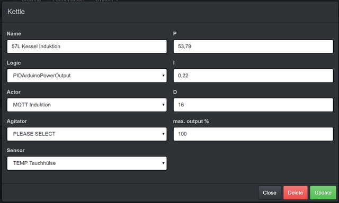Expand the Actor dropdown MQTT Induktion
Image resolution: width=339 pixels, height=203 pixels.
tap(87, 105)
